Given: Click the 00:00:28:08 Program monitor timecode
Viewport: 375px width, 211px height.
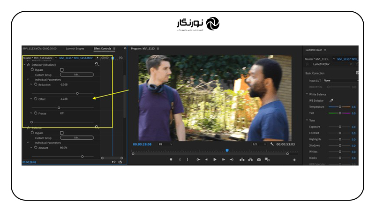Looking at the screenshot, I should [x=142, y=144].
